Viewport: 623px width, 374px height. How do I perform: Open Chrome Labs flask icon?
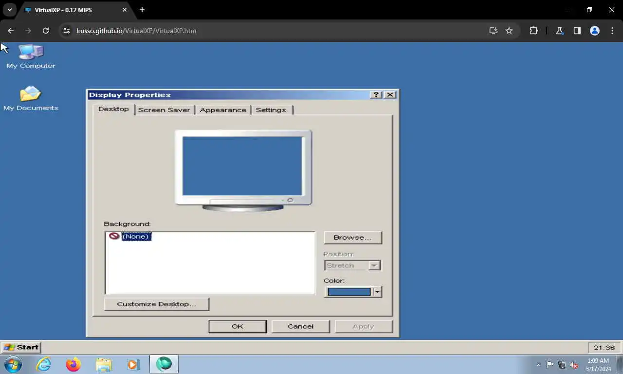coord(559,31)
